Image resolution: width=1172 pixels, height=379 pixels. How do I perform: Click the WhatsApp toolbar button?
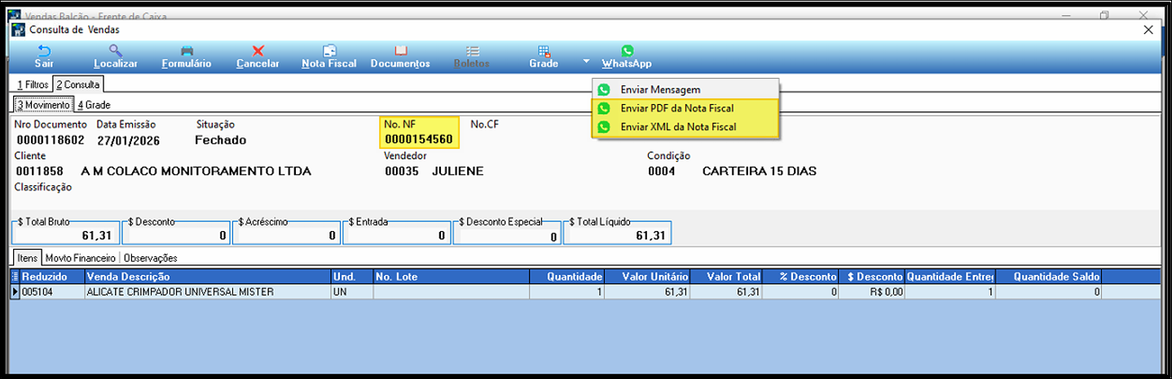pyautogui.click(x=627, y=56)
